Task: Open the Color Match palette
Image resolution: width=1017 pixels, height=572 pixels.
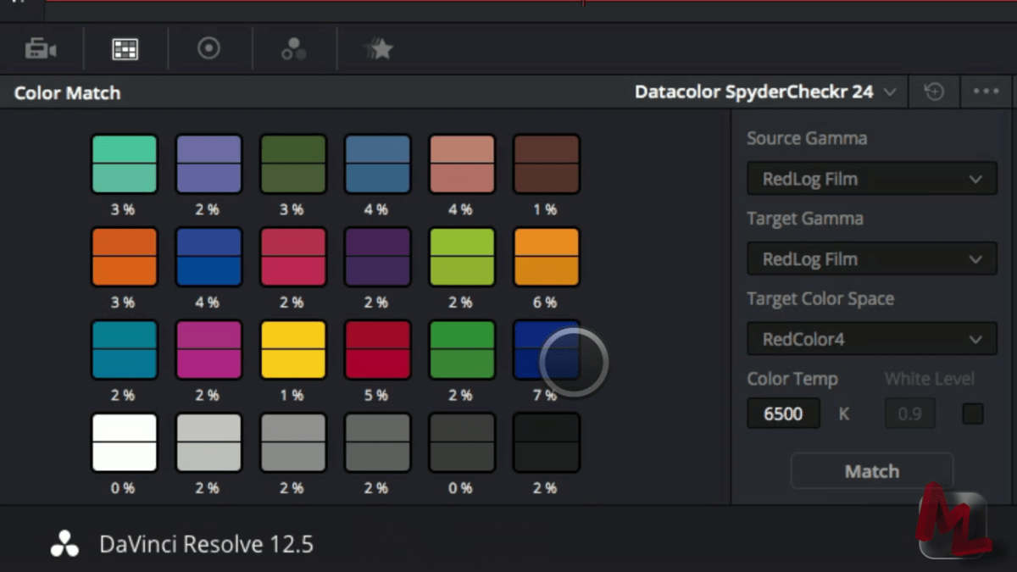Action: (125, 48)
